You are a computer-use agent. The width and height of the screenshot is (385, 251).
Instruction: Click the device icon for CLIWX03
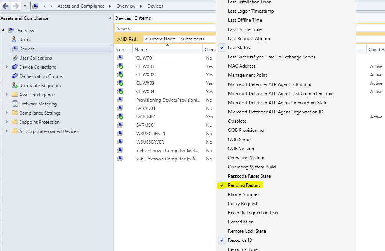(120, 83)
